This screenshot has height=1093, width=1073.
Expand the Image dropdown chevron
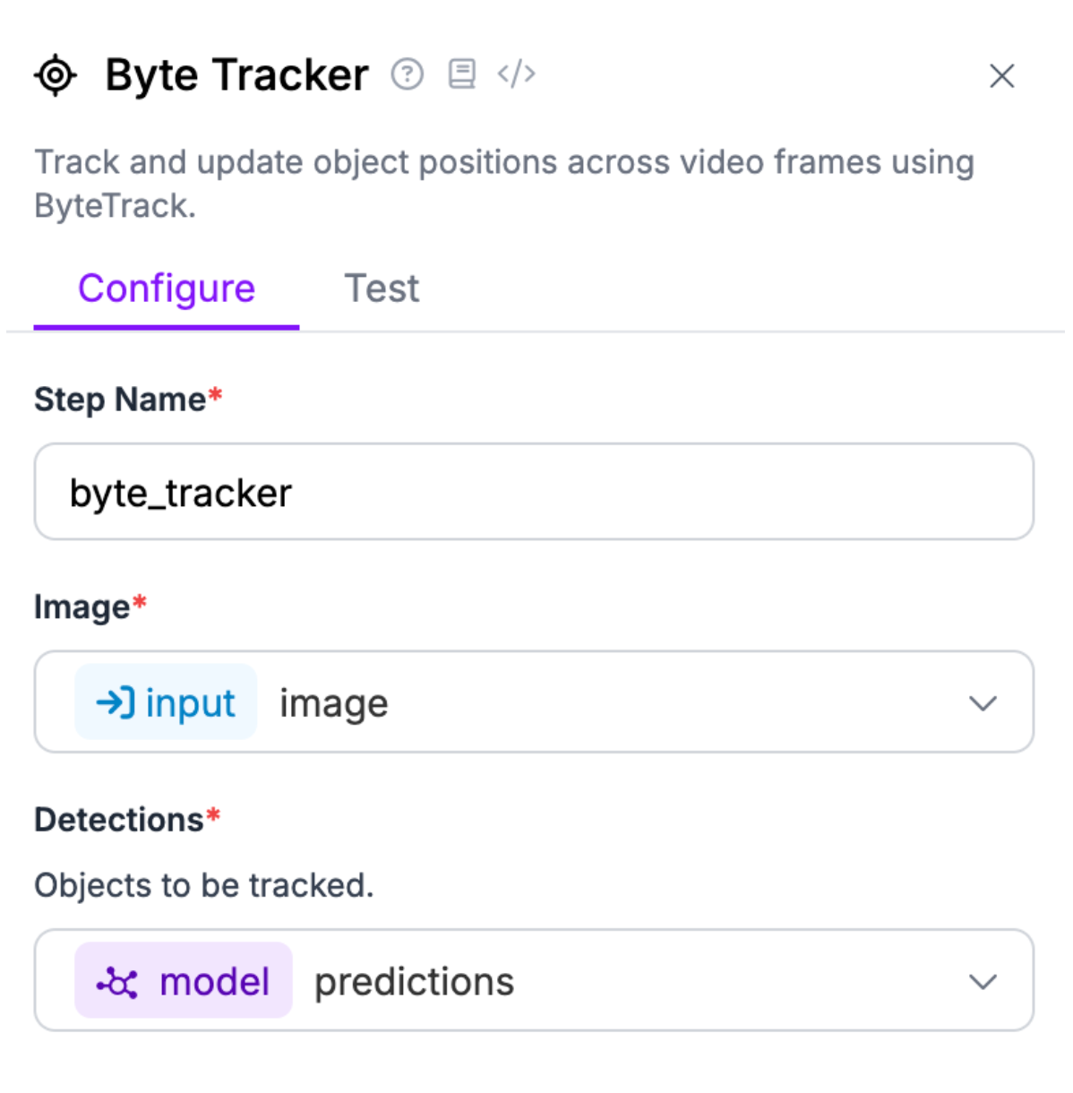point(983,703)
